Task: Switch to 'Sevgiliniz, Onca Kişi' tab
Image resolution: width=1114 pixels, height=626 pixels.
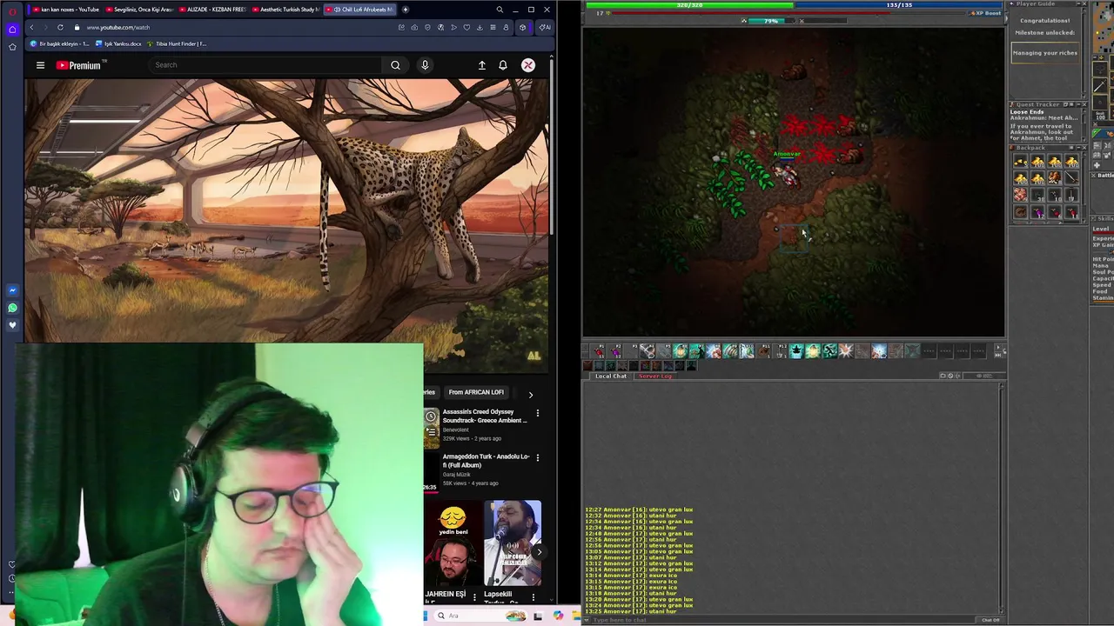Action: 138,10
